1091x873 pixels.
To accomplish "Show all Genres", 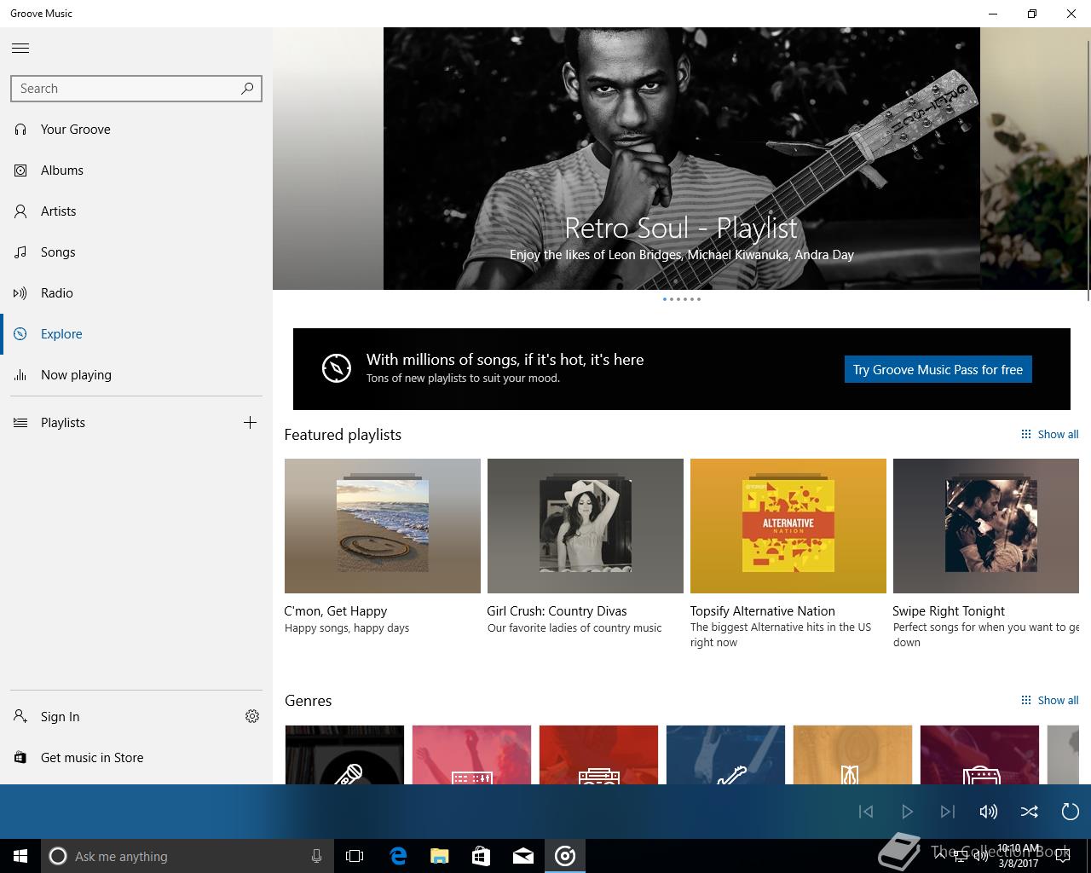I will (x=1049, y=700).
